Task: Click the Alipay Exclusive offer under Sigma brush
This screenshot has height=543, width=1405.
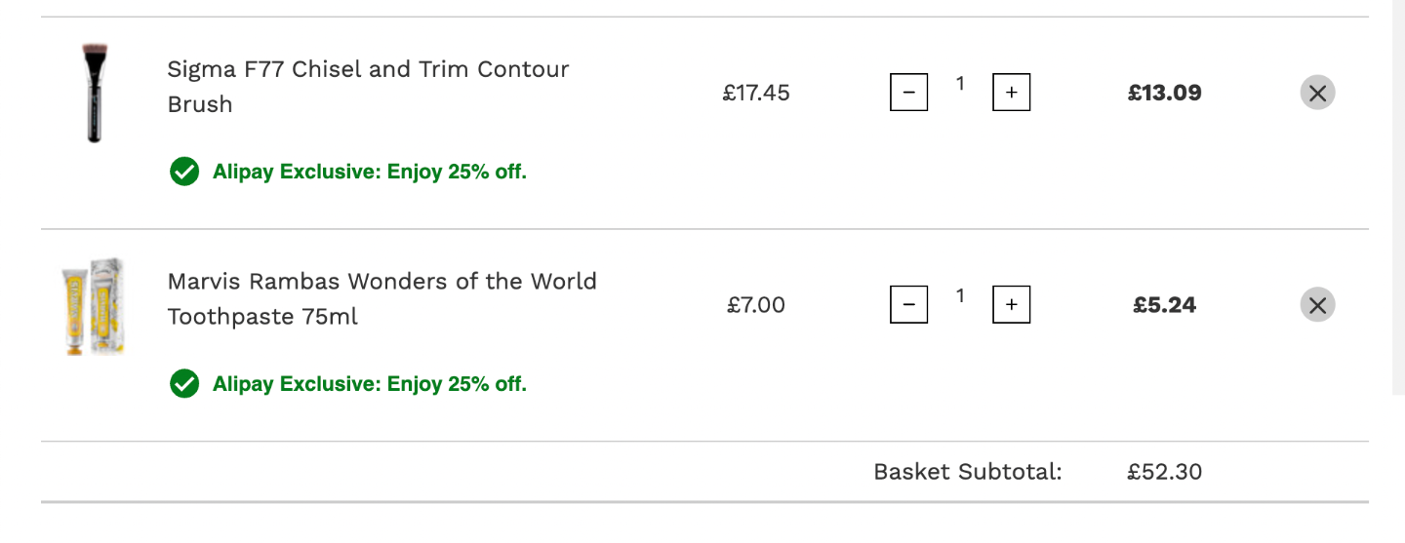Action: pyautogui.click(x=370, y=173)
